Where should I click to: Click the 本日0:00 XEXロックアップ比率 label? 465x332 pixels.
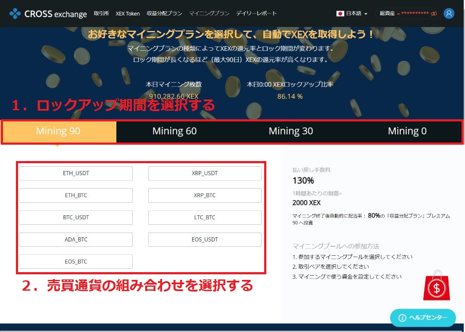[x=290, y=84]
